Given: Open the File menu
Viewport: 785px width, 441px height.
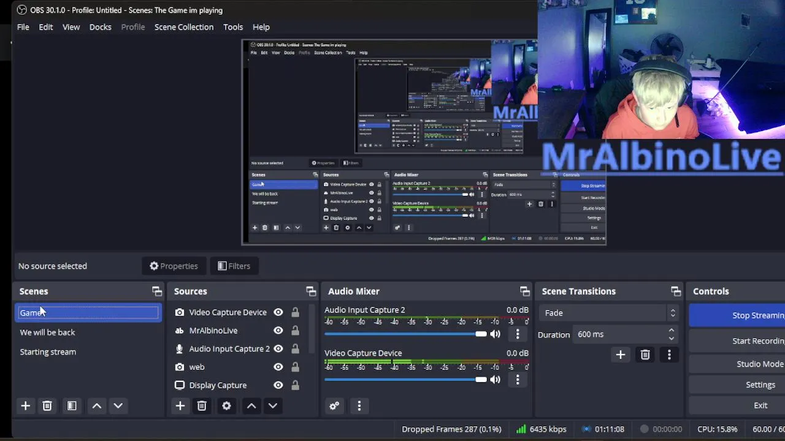Looking at the screenshot, I should pos(23,27).
